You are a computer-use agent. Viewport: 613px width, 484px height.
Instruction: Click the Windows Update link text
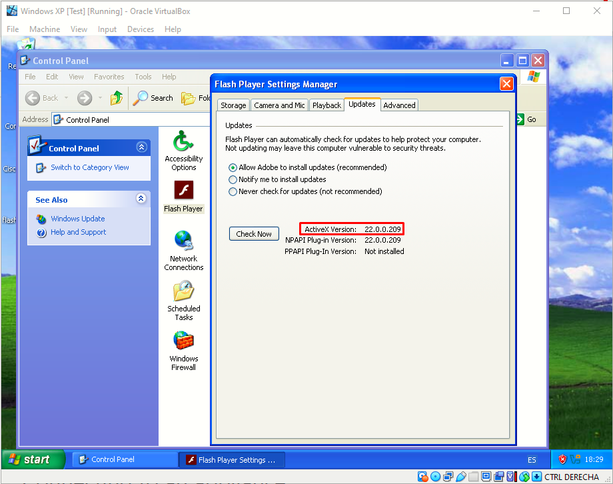pos(77,219)
